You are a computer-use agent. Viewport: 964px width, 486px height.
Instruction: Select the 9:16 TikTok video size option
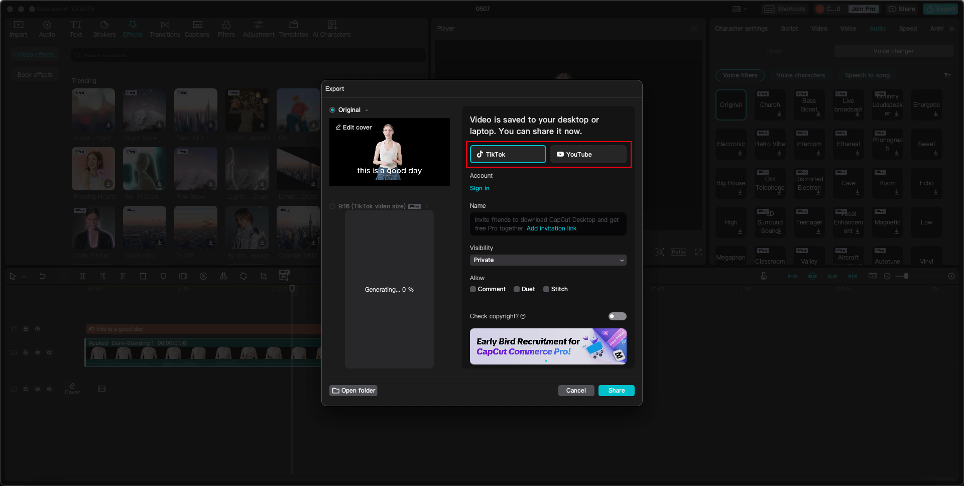click(332, 206)
